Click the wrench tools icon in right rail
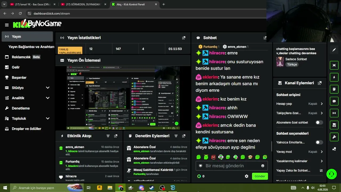 [334, 137]
